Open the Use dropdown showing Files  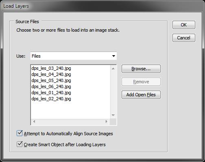tap(74, 56)
